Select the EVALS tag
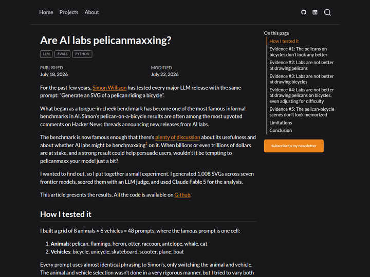Screen dimensions: 370x277 point(62,54)
